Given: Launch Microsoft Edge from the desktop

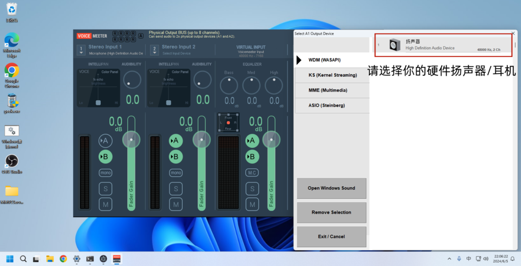Looking at the screenshot, I should pos(12,44).
